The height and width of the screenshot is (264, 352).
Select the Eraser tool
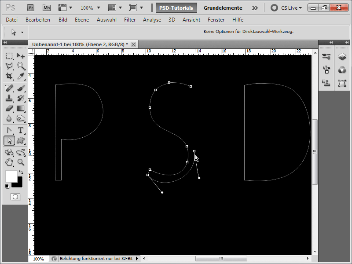[x=9, y=108]
